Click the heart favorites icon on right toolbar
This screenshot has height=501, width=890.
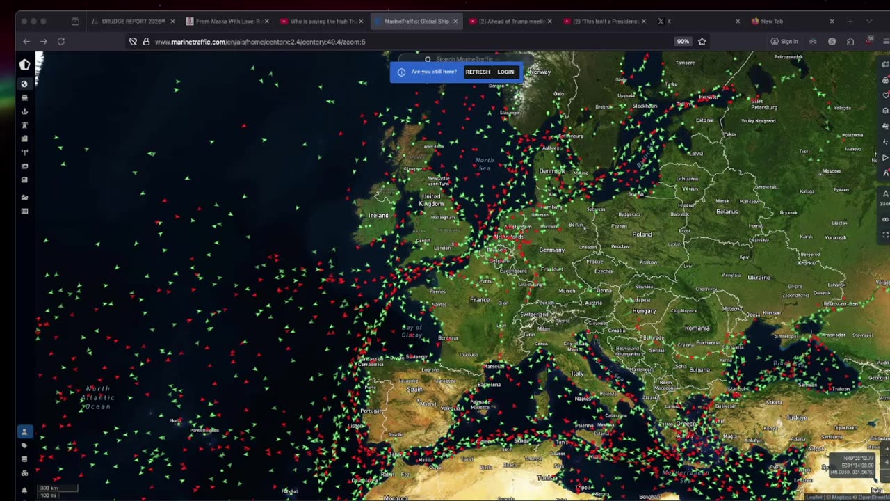885,95
